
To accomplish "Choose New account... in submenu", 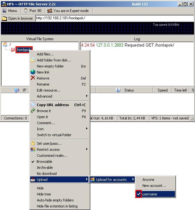I will 155,186.
